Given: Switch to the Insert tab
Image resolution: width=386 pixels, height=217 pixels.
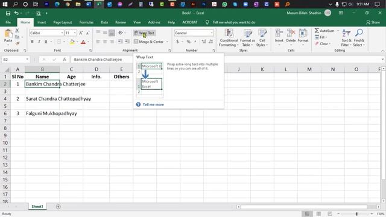Looking at the screenshot, I should point(42,22).
